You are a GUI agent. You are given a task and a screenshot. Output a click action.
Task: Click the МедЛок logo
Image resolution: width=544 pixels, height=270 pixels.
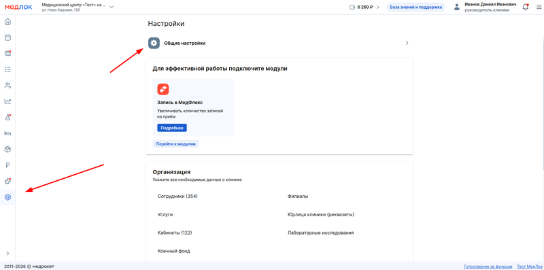[18, 7]
